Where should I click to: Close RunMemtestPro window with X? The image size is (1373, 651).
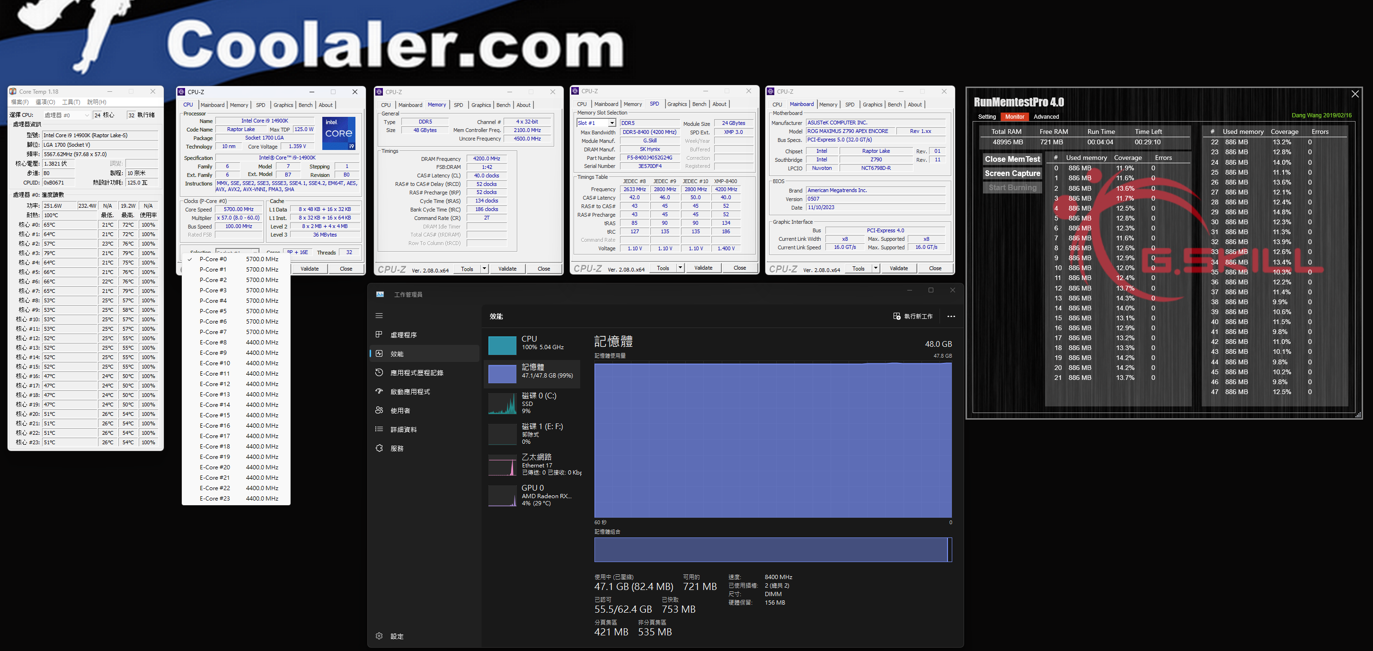point(1355,94)
